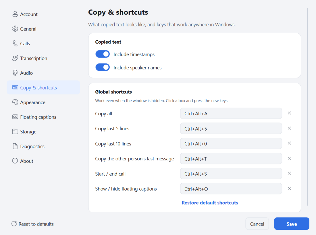Click Restore default shortcuts link
The height and width of the screenshot is (235, 316).
[210, 203]
